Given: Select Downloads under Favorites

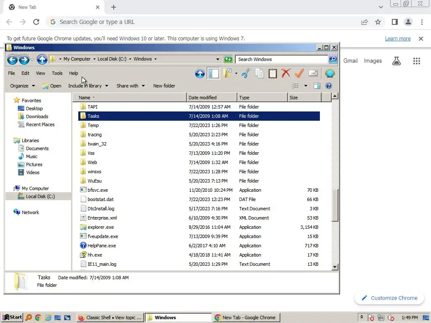Looking at the screenshot, I should point(33,116).
